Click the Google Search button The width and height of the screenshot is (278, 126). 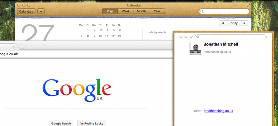pyautogui.click(x=61, y=123)
